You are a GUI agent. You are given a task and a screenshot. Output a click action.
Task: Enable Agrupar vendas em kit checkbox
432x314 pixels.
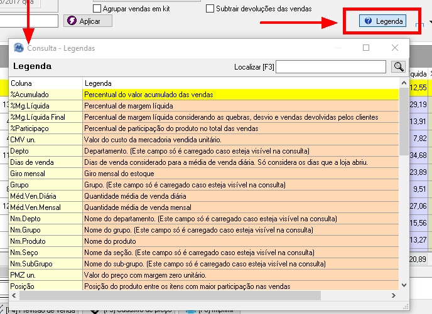click(97, 9)
